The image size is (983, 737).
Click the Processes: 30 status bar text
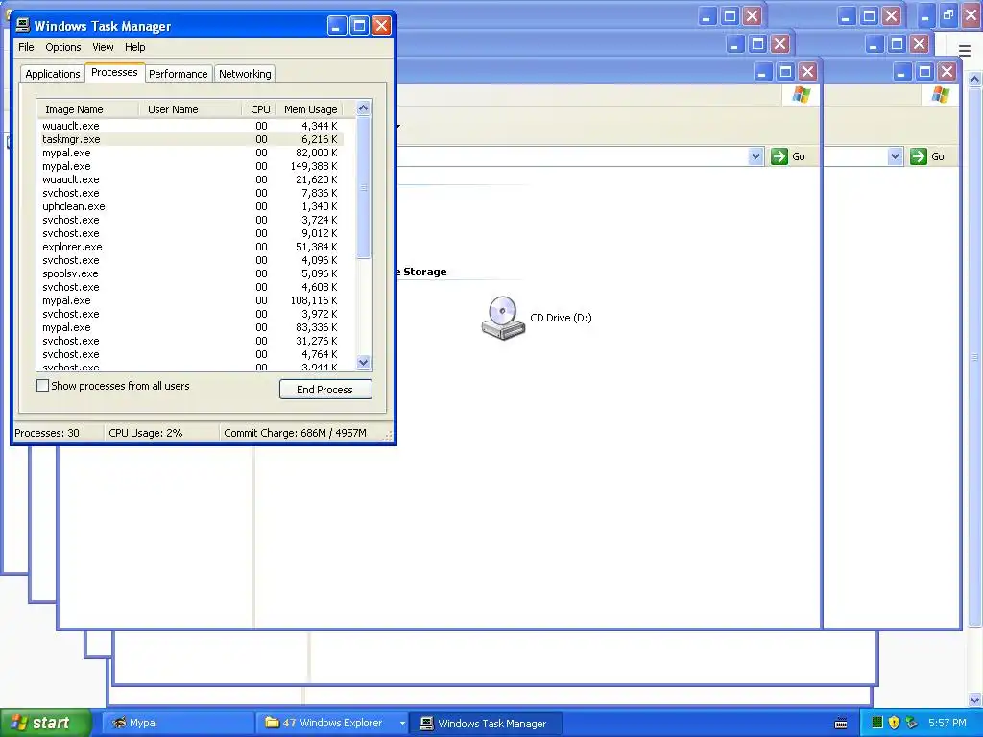(x=47, y=433)
